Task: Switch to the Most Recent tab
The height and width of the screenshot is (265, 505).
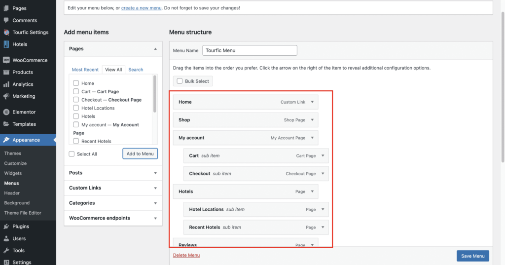Action: coord(85,70)
